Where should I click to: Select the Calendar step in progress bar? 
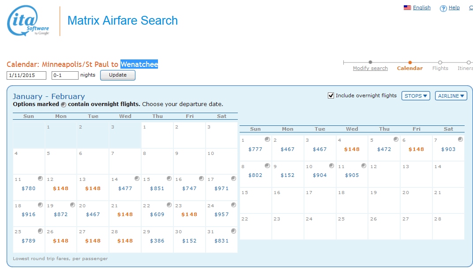pos(410,68)
